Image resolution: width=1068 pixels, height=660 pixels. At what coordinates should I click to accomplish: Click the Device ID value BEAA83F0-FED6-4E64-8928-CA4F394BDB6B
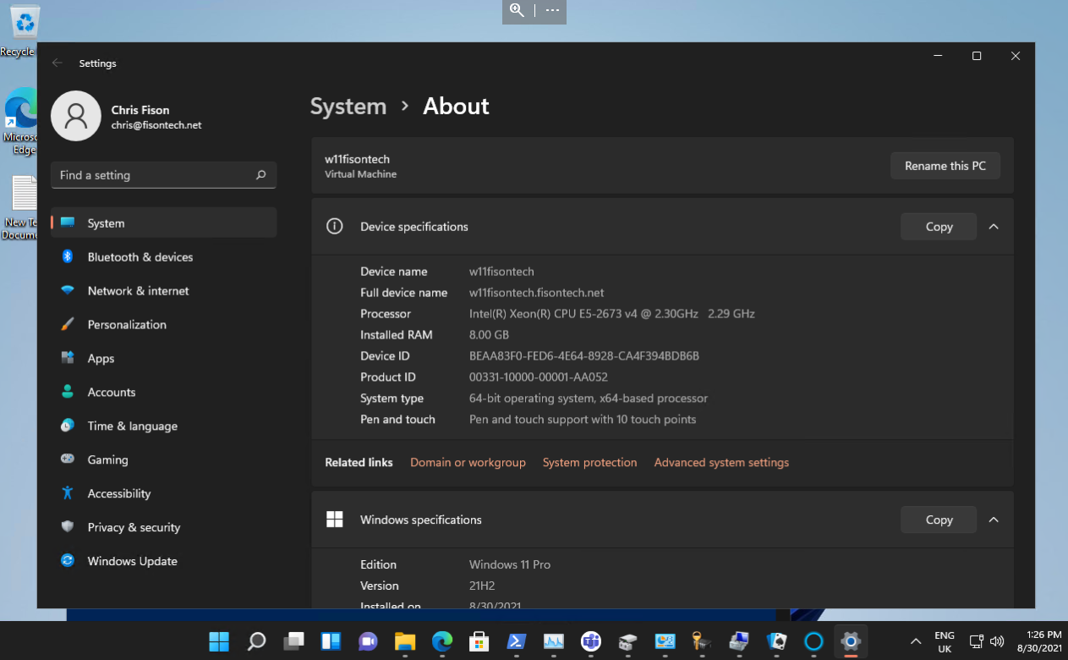click(584, 355)
